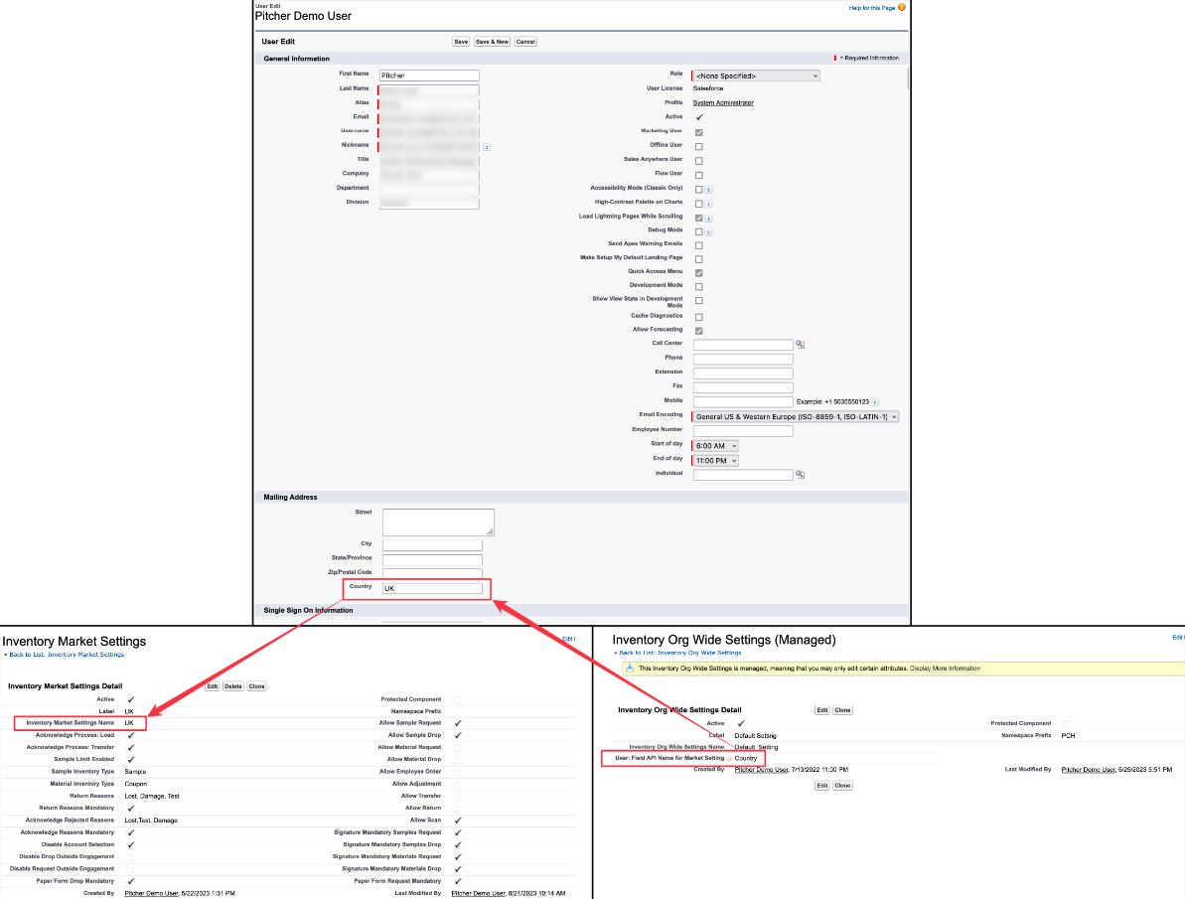Image resolution: width=1185 pixels, height=899 pixels.
Task: Click info icon beside Accessibility Mode checkbox
Action: [x=709, y=189]
